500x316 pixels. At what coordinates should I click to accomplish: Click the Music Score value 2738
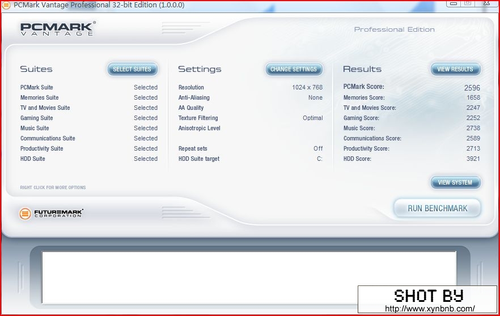[473, 128]
